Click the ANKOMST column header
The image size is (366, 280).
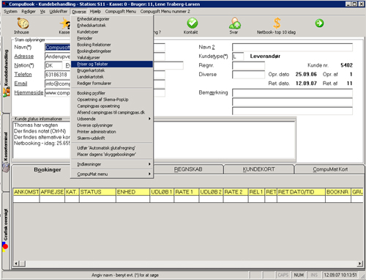click(x=26, y=192)
